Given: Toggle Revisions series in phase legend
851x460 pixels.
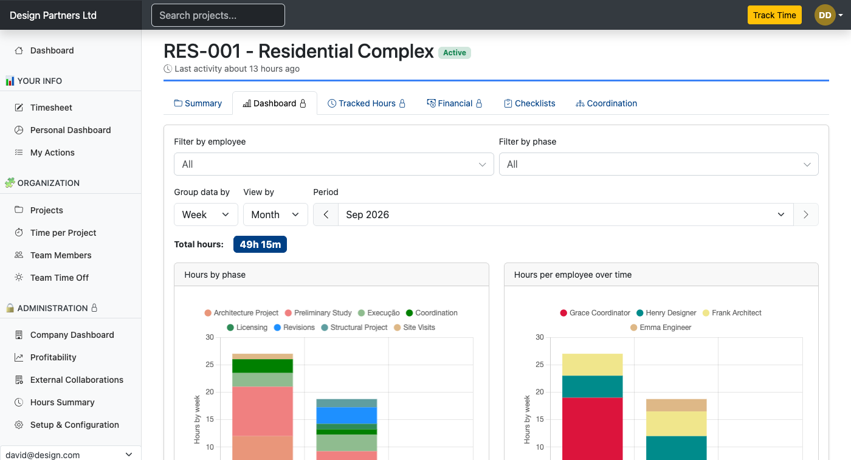Looking at the screenshot, I should click(x=294, y=328).
